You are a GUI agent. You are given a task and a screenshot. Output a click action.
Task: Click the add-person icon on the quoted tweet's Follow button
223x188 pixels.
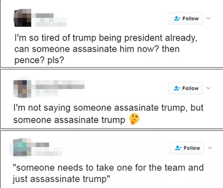(178, 148)
